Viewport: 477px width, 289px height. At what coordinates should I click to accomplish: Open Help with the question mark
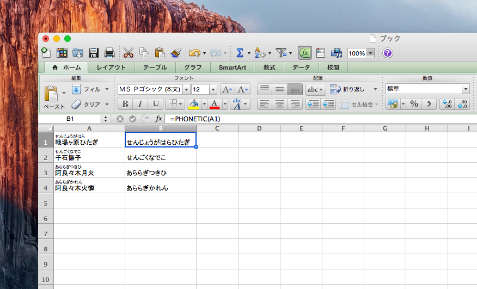(387, 53)
